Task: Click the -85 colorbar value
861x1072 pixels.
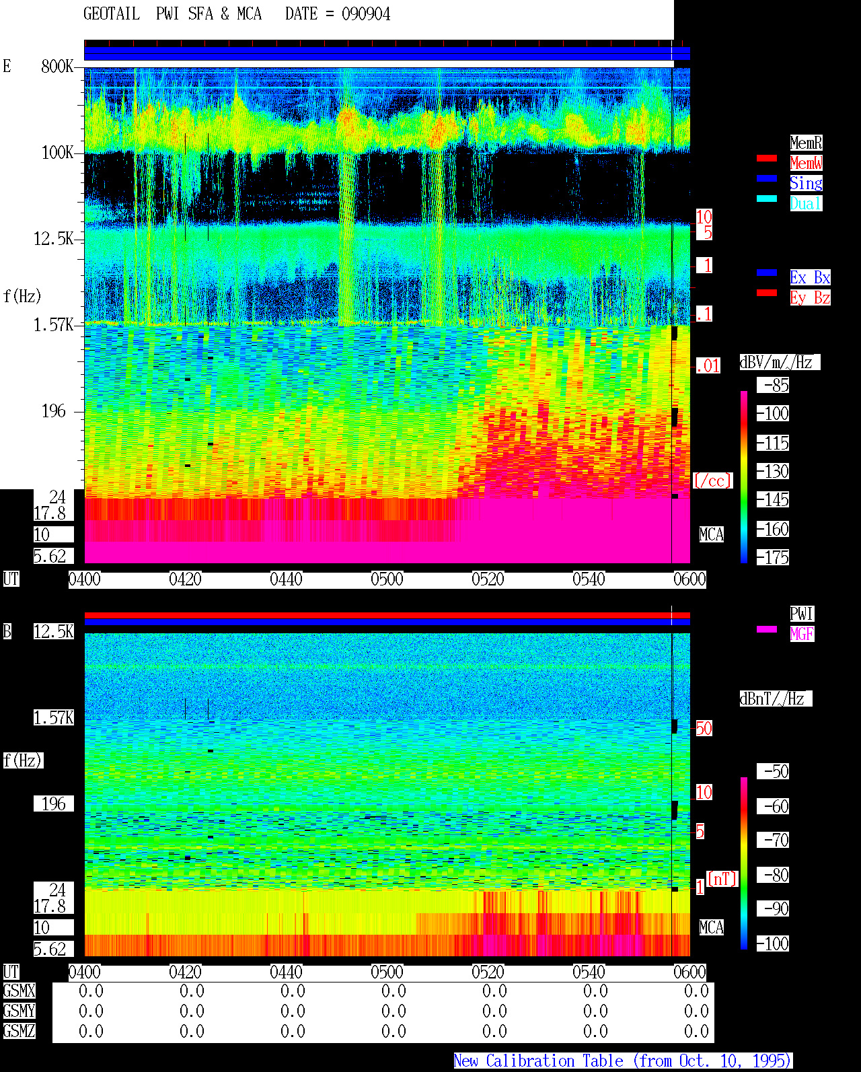Action: pos(773,386)
